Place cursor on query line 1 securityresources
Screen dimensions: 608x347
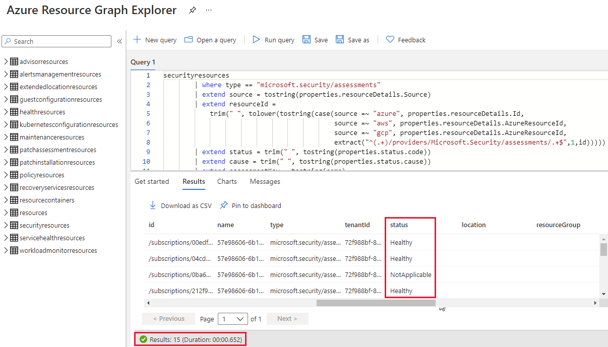pyautogui.click(x=196, y=75)
